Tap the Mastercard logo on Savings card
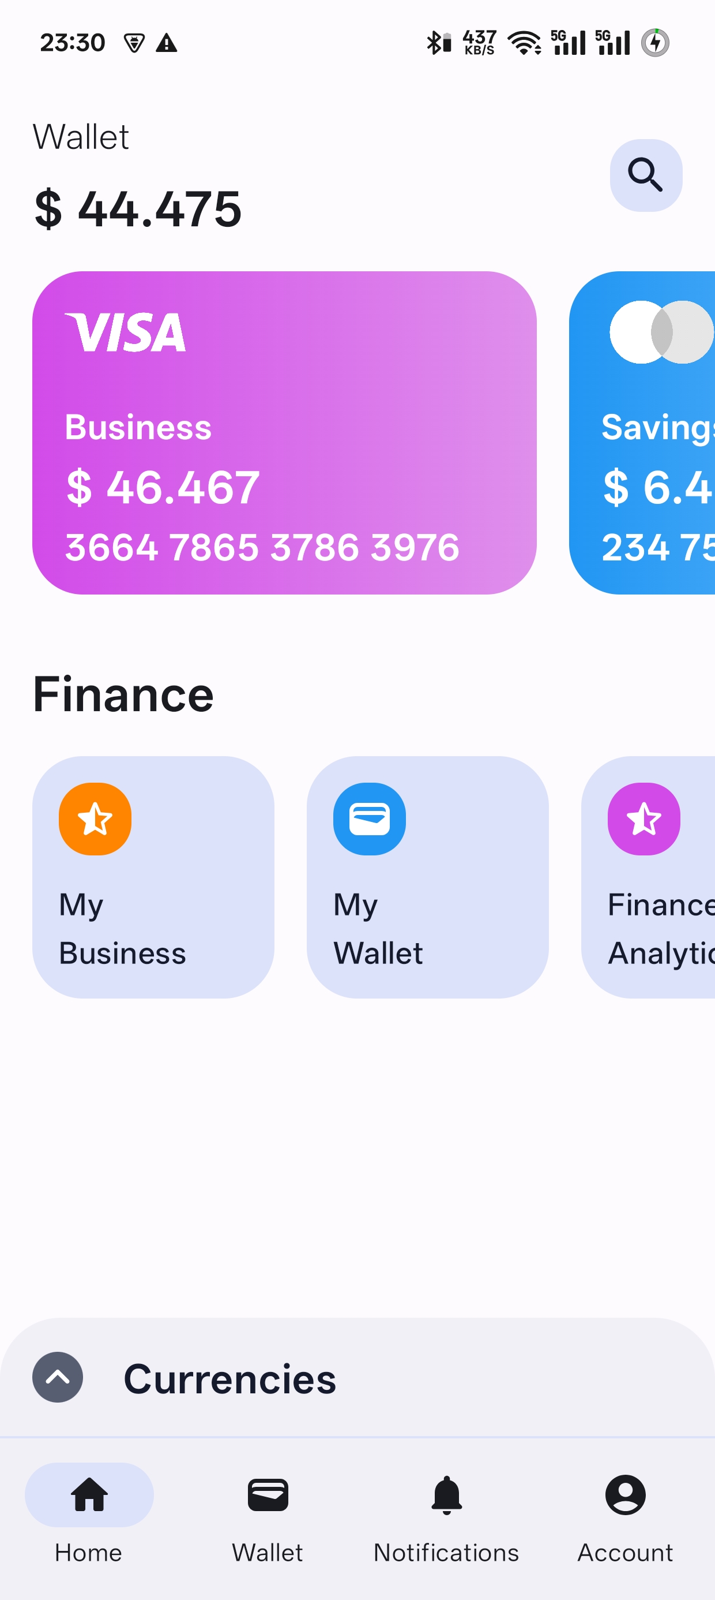This screenshot has width=715, height=1600. click(x=661, y=332)
